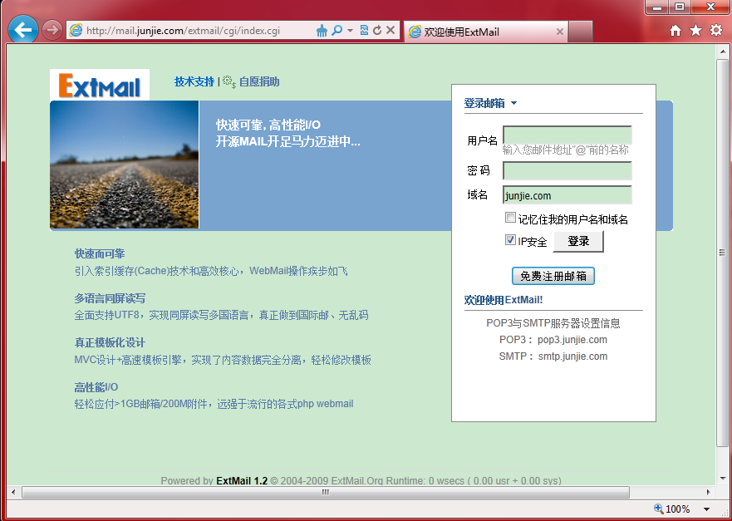The image size is (732, 521).
Task: Click the ExtMail logo
Action: [100, 85]
